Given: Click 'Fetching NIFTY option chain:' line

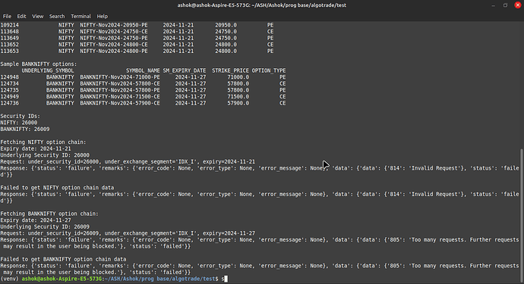Looking at the screenshot, I should [x=43, y=142].
